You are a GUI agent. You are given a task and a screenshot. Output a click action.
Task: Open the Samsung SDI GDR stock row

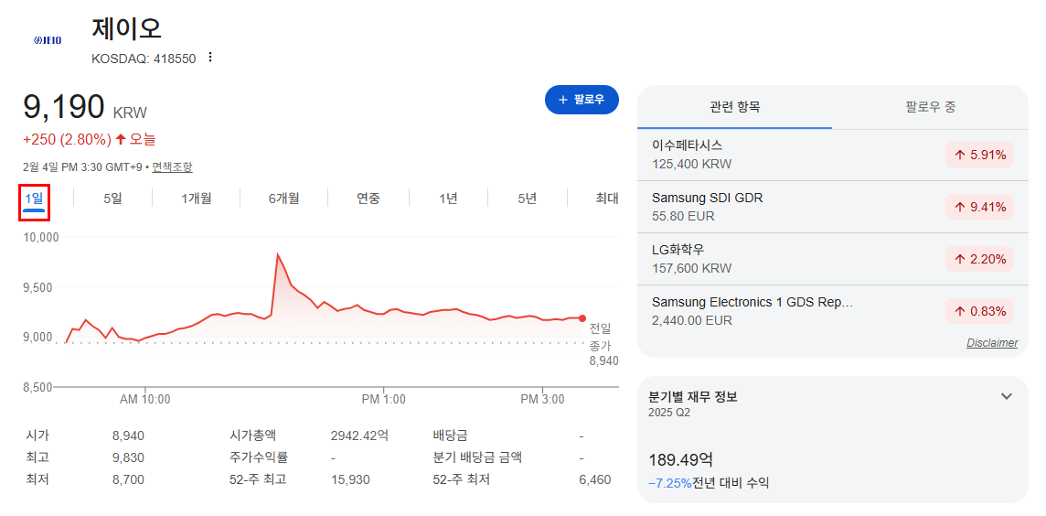tap(833, 206)
